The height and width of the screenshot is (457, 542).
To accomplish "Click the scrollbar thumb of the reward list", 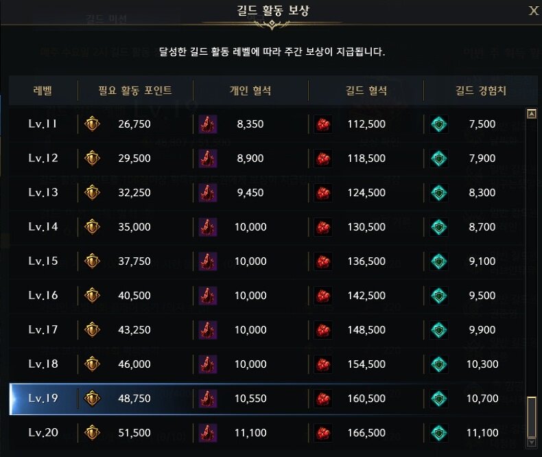I will [x=532, y=417].
